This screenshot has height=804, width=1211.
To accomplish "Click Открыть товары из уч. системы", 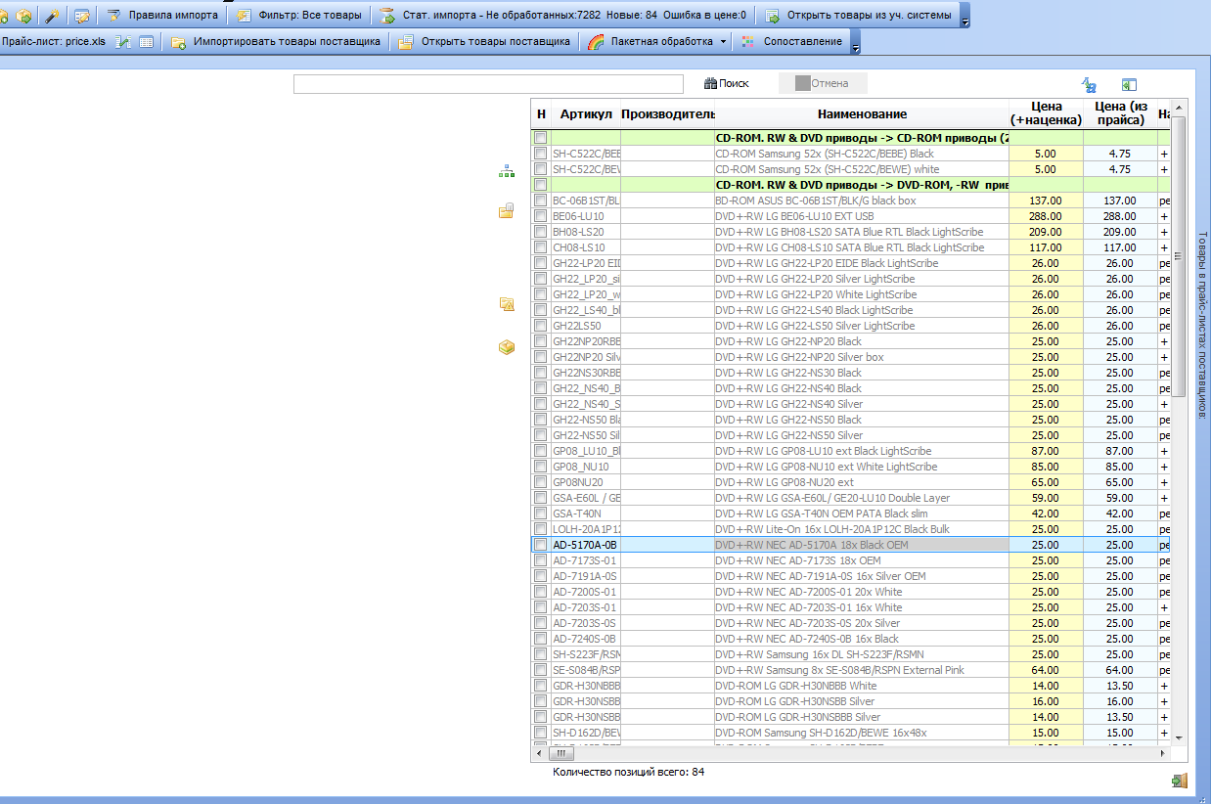I will [x=860, y=16].
